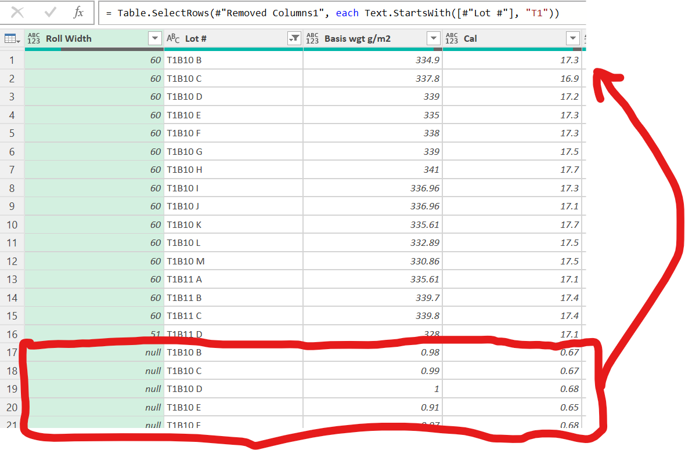685x450 pixels.
Task: Click Basis wgt value 1 in row 19
Action: pyautogui.click(x=373, y=389)
